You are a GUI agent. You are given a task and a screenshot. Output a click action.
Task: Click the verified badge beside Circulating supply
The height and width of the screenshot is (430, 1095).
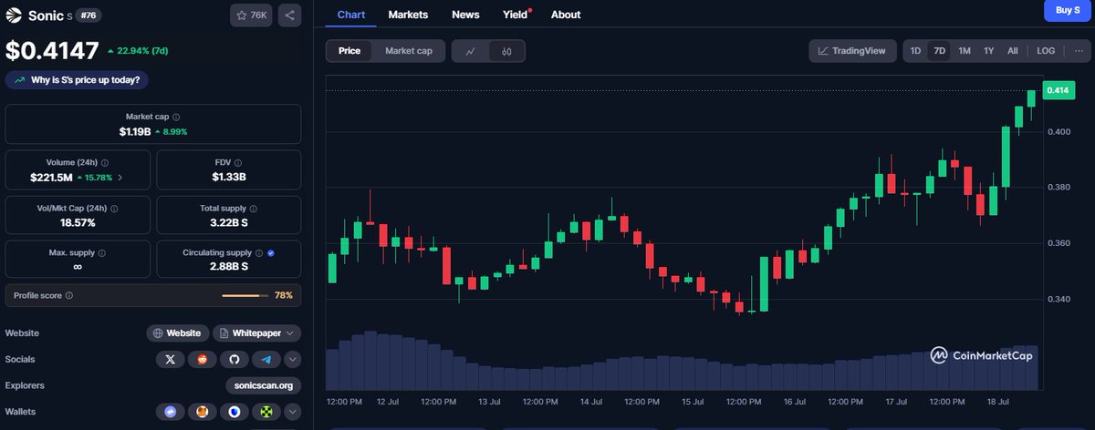(272, 252)
